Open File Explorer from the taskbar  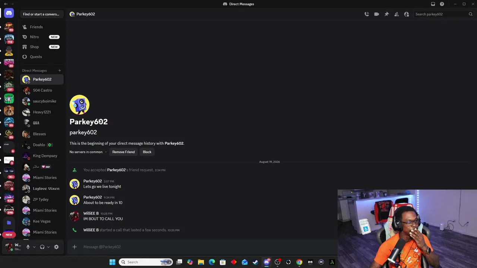click(201, 262)
